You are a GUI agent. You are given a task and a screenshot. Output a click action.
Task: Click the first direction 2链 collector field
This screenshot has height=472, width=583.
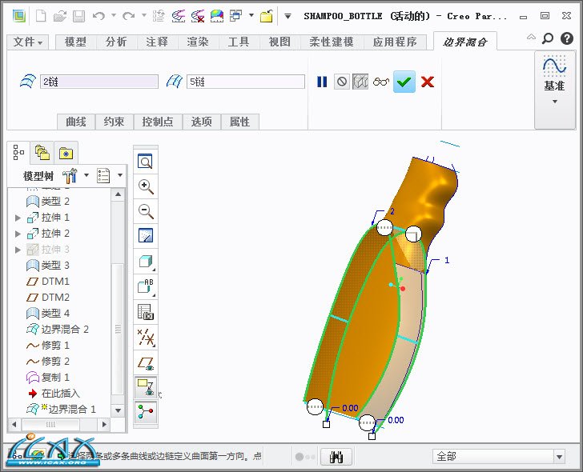coord(99,82)
